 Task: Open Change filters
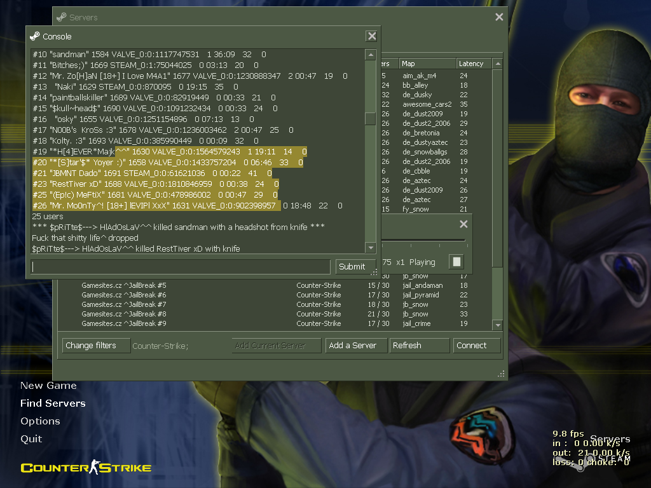pos(97,346)
